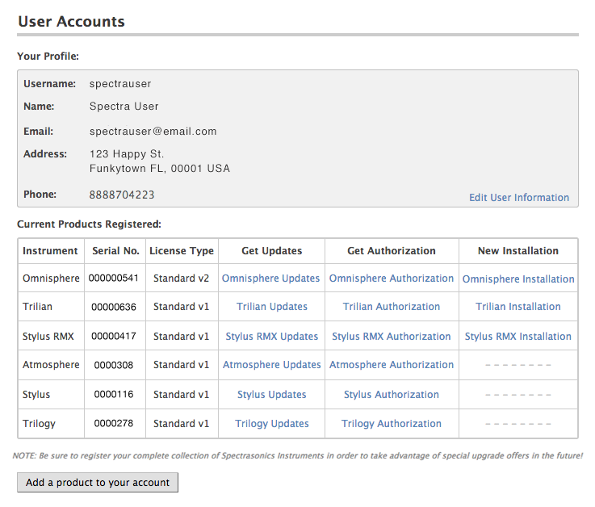Viewport: 595px width, 507px height.
Task: Select the Trilian serial number 00000636
Action: pos(114,307)
